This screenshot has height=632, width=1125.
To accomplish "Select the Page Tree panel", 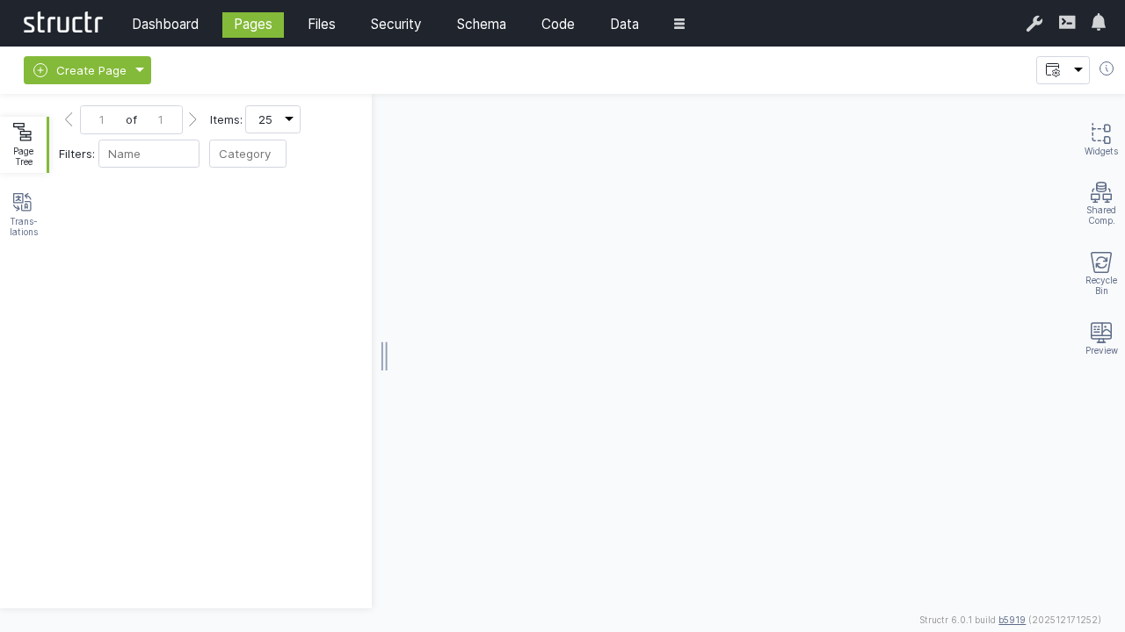I will (24, 144).
